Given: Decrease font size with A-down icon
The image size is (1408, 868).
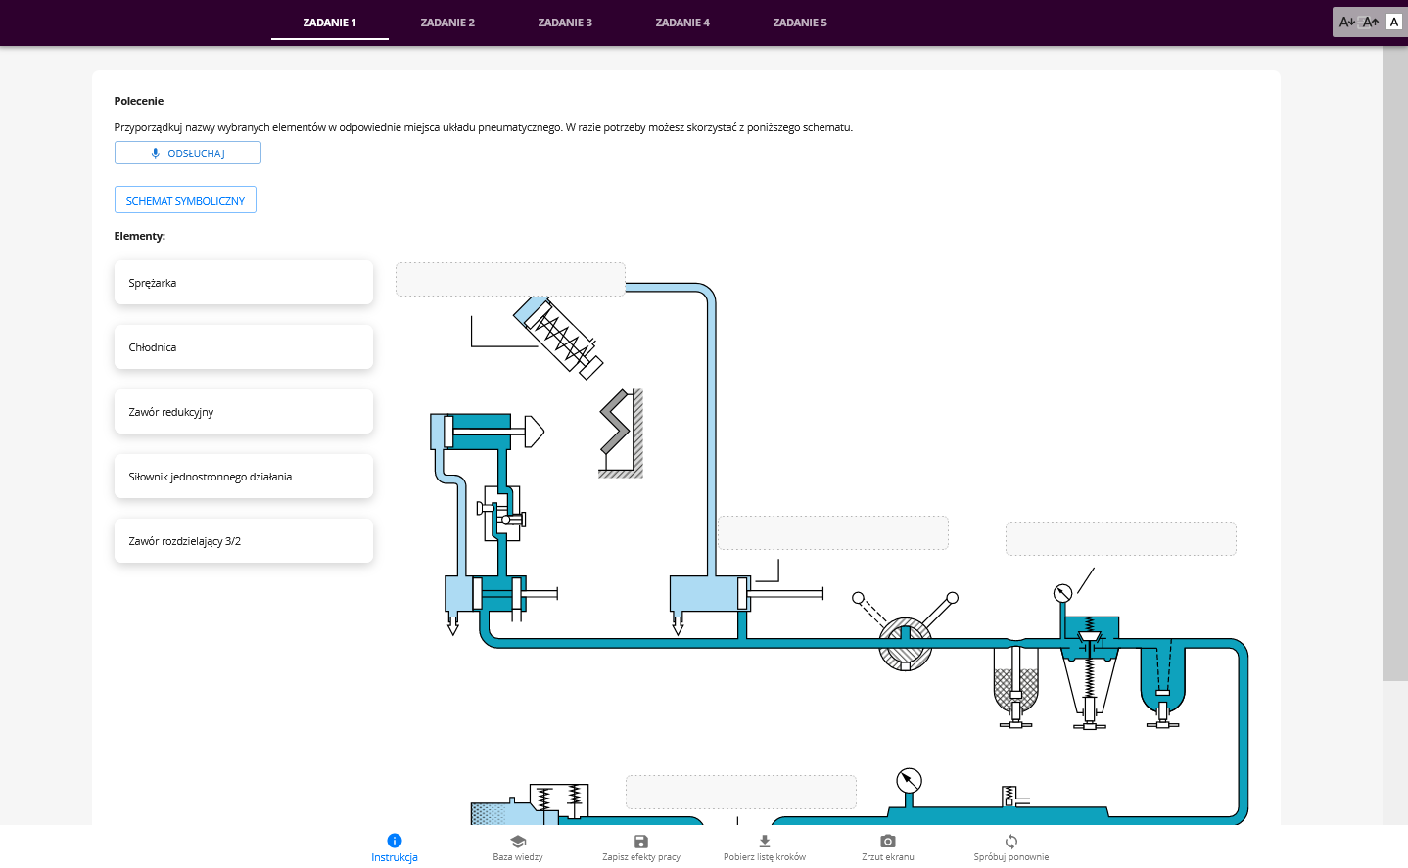Looking at the screenshot, I should (x=1347, y=22).
